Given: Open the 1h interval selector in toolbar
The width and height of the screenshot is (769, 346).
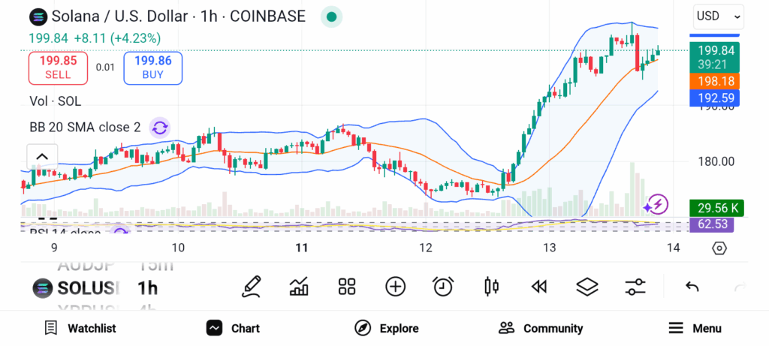Looking at the screenshot, I should (x=148, y=288).
